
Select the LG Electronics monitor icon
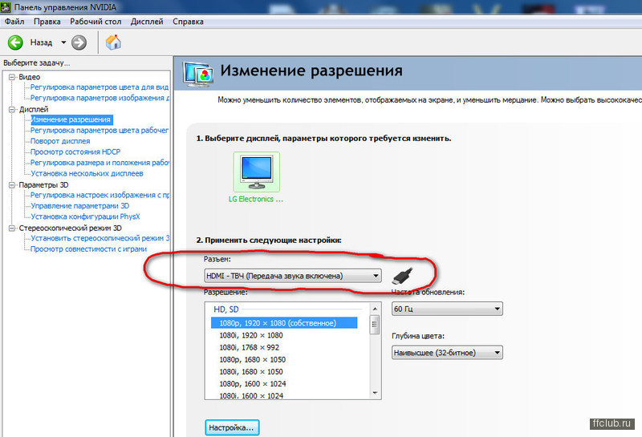coord(257,172)
